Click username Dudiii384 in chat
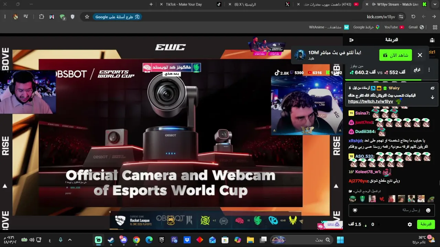This screenshot has height=247, width=440. click(365, 132)
